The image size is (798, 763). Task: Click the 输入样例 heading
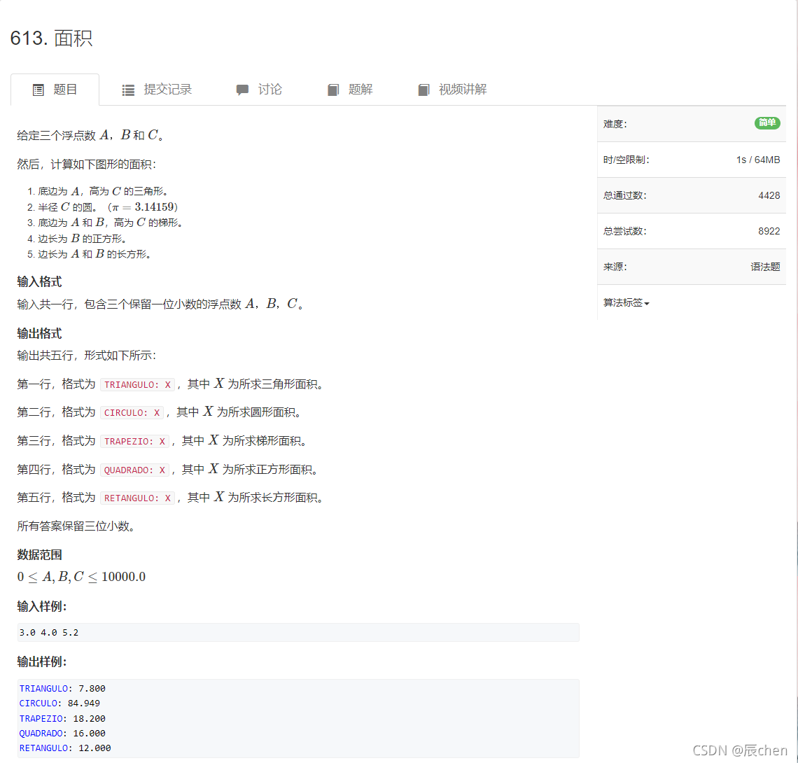pyautogui.click(x=42, y=607)
